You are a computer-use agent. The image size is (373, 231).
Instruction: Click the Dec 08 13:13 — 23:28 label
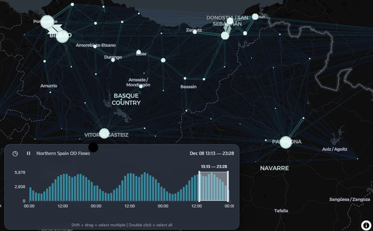212,153
